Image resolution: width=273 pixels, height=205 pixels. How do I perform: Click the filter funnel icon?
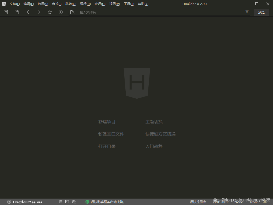[x=247, y=12]
